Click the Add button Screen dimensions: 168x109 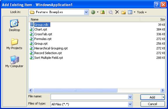tap(151, 97)
